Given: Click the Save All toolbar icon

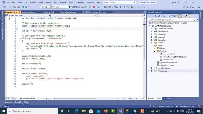Looking at the screenshot, I should 26,7.
